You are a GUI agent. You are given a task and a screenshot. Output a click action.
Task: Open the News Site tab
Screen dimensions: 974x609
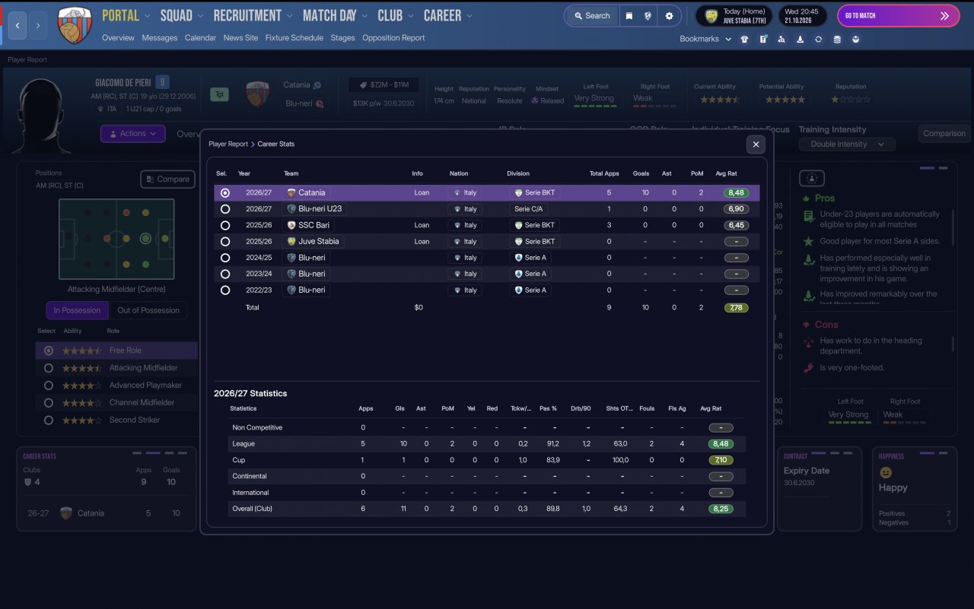pyautogui.click(x=241, y=38)
